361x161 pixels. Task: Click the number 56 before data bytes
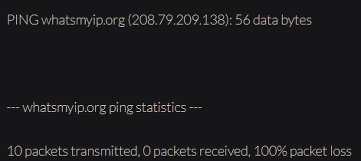(242, 20)
